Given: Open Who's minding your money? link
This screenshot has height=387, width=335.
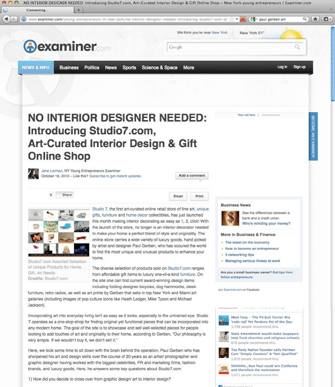Looking at the screenshot, I should click(x=266, y=223).
